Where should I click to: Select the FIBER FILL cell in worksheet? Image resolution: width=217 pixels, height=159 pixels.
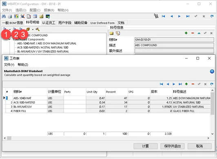(x=30, y=111)
